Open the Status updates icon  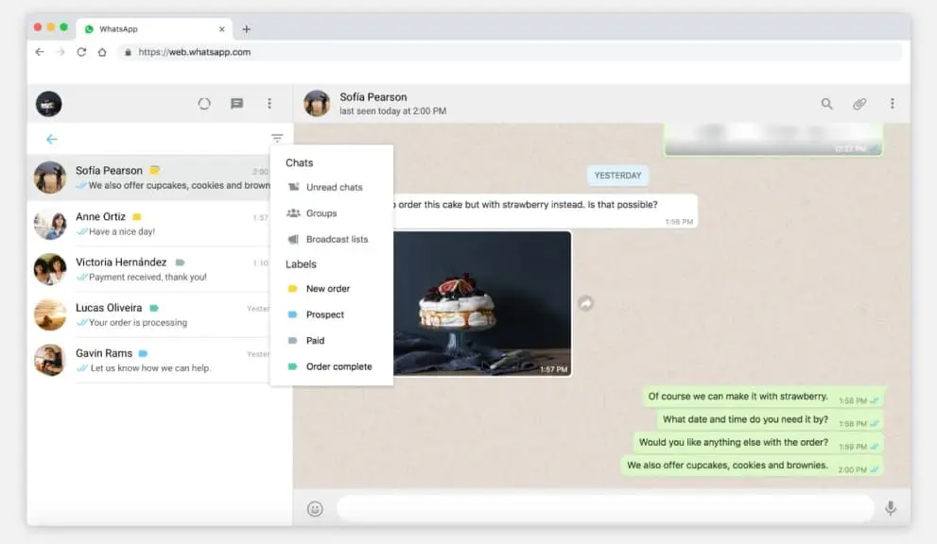click(x=204, y=104)
